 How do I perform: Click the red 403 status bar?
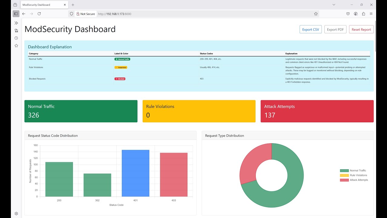coord(174,175)
